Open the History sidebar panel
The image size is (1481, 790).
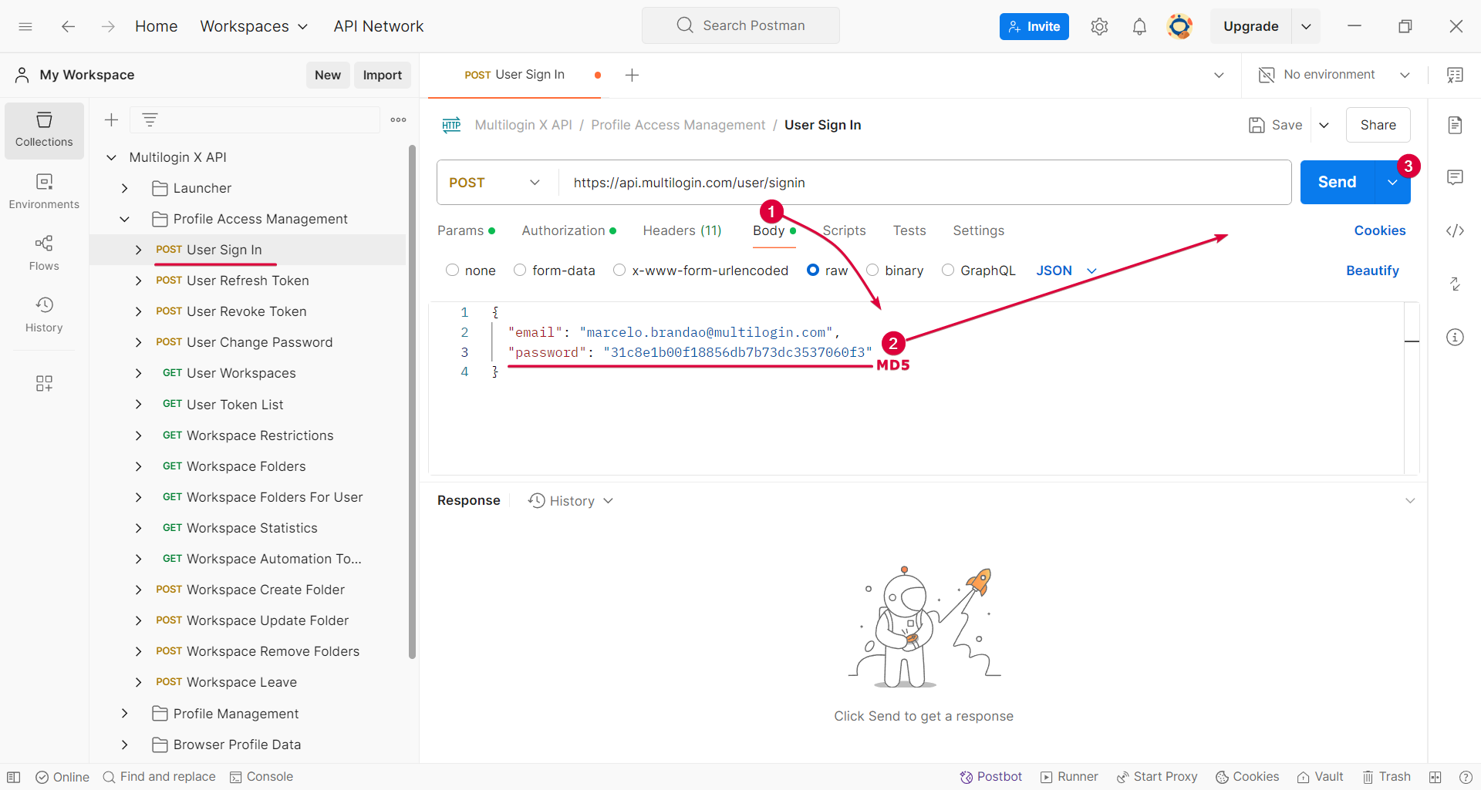click(x=43, y=314)
